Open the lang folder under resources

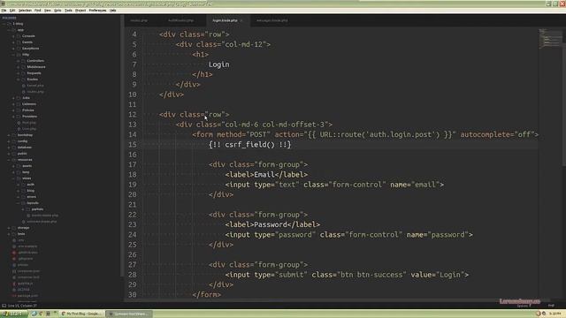pos(26,172)
